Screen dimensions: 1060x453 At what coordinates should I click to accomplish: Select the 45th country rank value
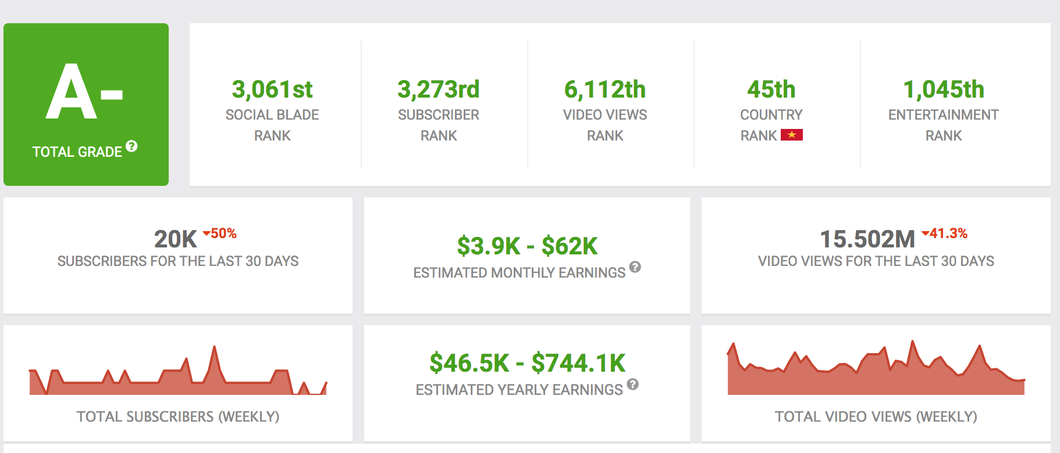[771, 89]
